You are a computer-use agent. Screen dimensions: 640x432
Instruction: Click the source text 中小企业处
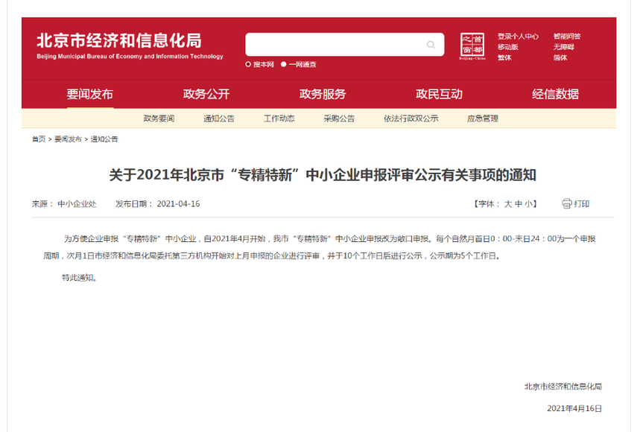pyautogui.click(x=77, y=203)
